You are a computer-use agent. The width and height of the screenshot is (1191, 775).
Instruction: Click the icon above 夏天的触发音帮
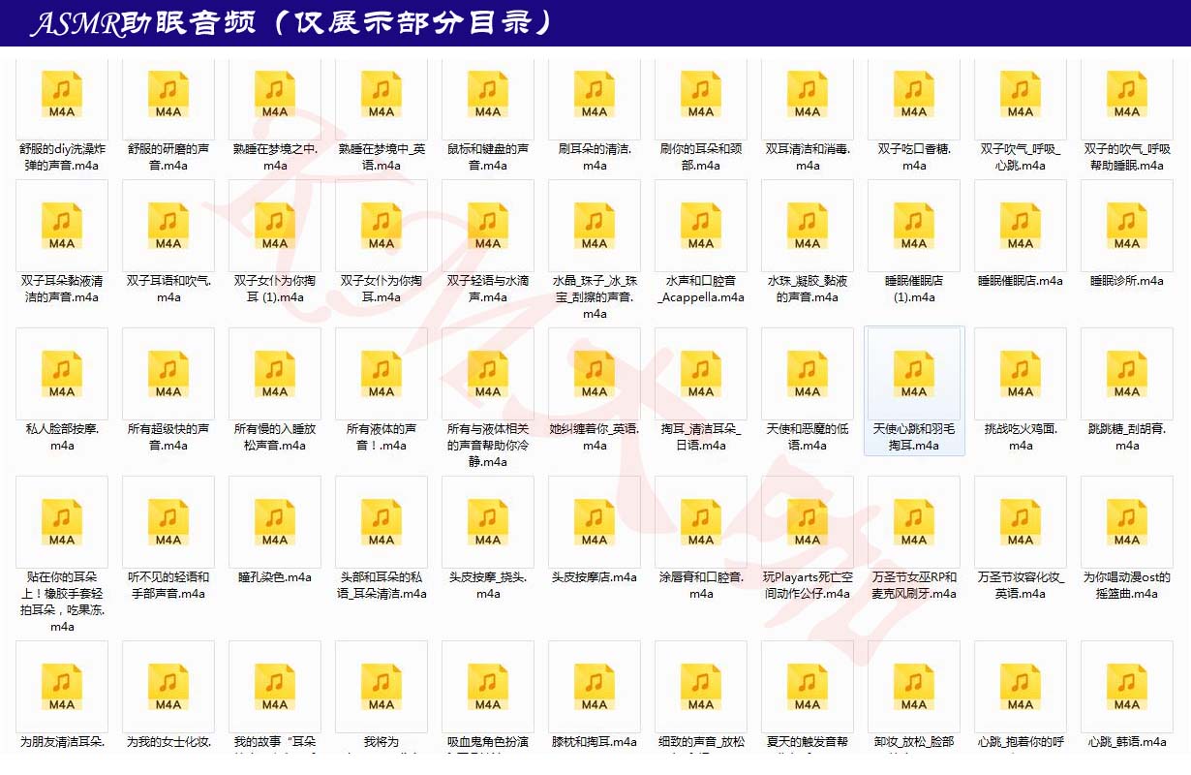[808, 688]
